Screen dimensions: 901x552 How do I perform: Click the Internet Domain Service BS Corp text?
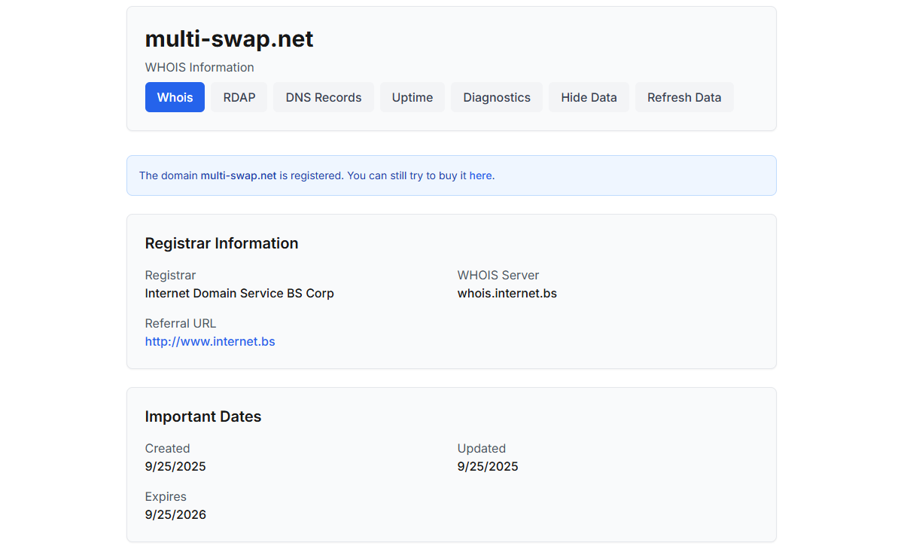[x=239, y=293]
